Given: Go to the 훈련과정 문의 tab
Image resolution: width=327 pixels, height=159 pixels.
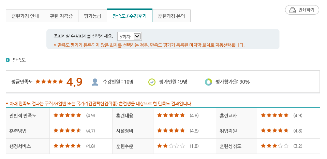Looking at the screenshot, I should point(172,16).
